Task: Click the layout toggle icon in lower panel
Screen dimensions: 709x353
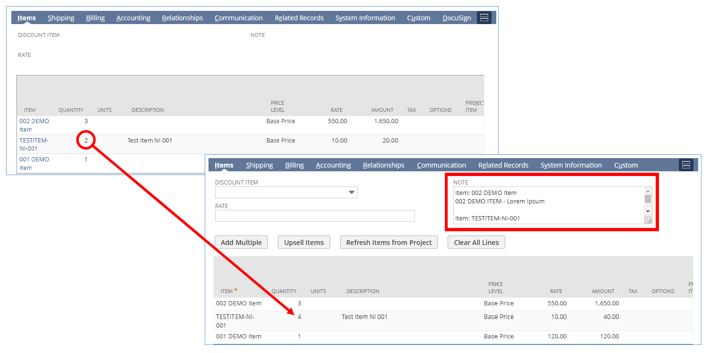Action: (x=686, y=165)
